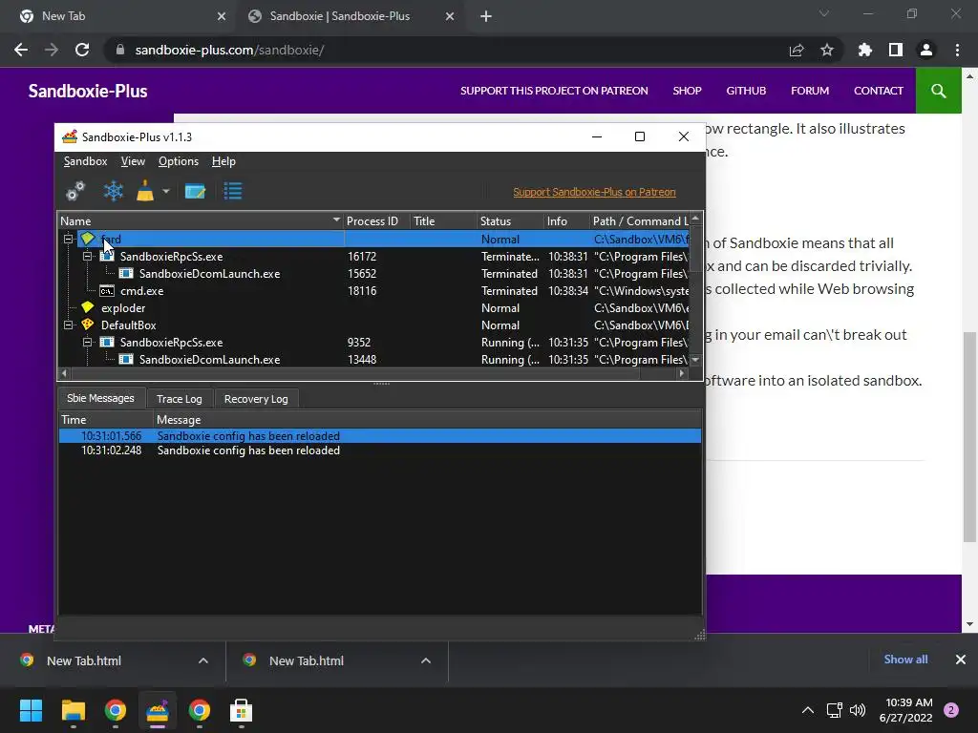Click the snowflake snapshot toolbar icon
978x733 pixels.
(113, 191)
